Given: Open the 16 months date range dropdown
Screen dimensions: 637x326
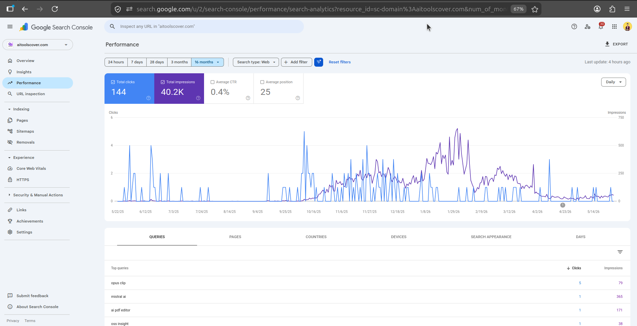Looking at the screenshot, I should pyautogui.click(x=207, y=62).
